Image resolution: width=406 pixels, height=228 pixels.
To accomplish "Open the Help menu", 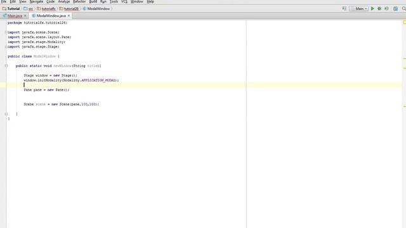I will (150, 1).
